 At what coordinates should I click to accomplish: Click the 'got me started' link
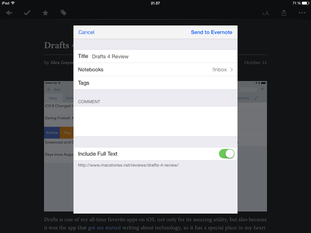tap(104, 228)
